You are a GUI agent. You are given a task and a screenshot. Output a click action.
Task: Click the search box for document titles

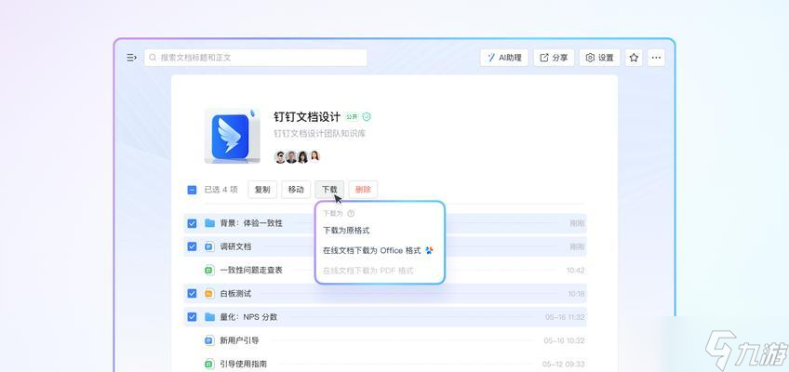coord(256,58)
